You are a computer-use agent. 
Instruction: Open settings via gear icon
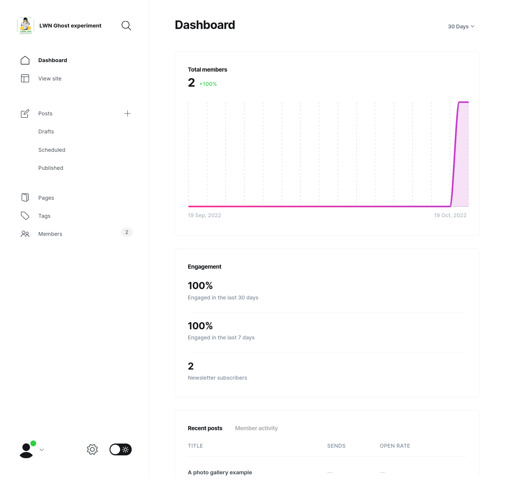click(92, 449)
